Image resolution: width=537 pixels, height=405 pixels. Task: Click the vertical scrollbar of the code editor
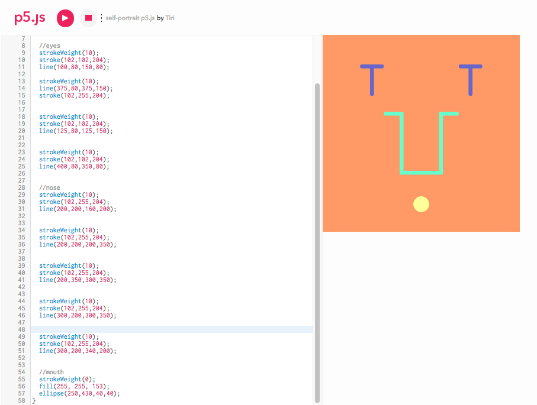coord(317,243)
